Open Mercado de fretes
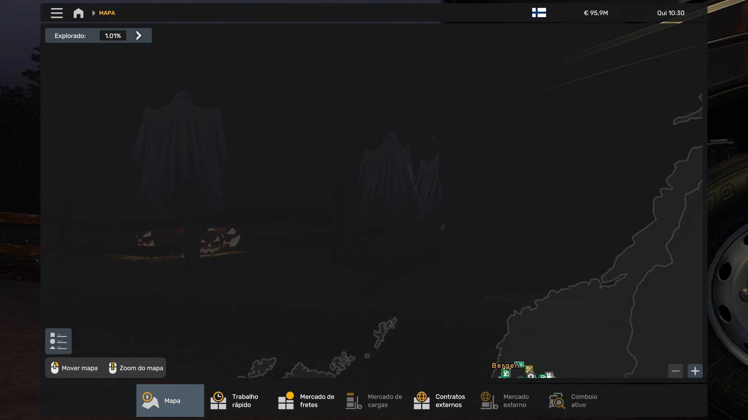Screen dimensions: 748x420 [305, 401]
